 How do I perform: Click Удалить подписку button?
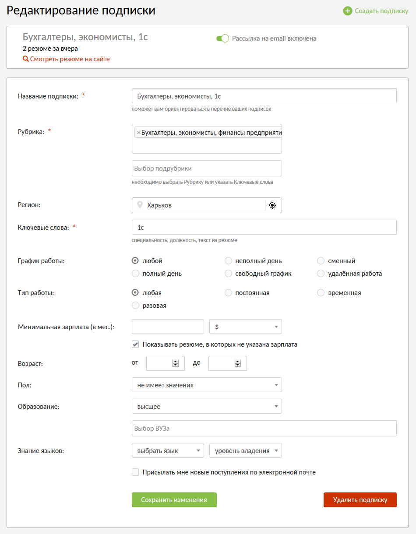pyautogui.click(x=360, y=500)
